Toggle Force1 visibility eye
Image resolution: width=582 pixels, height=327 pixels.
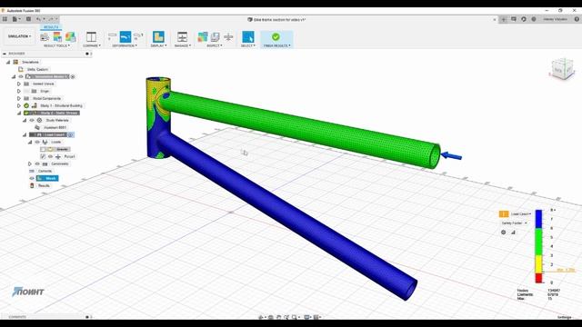point(51,156)
